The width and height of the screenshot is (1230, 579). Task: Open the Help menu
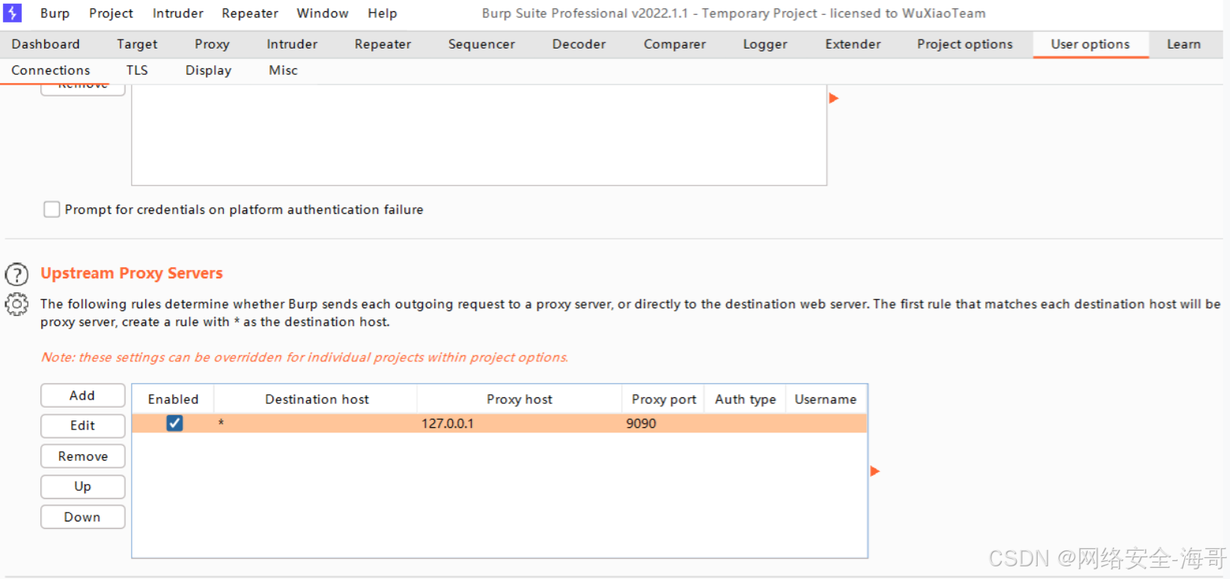point(383,13)
